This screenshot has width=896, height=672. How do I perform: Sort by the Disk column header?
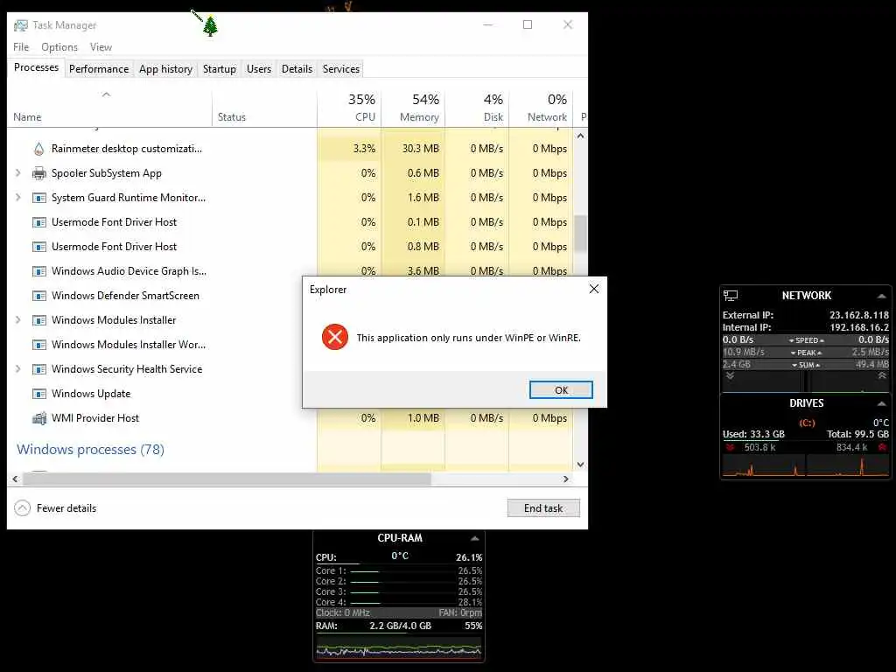477,108
